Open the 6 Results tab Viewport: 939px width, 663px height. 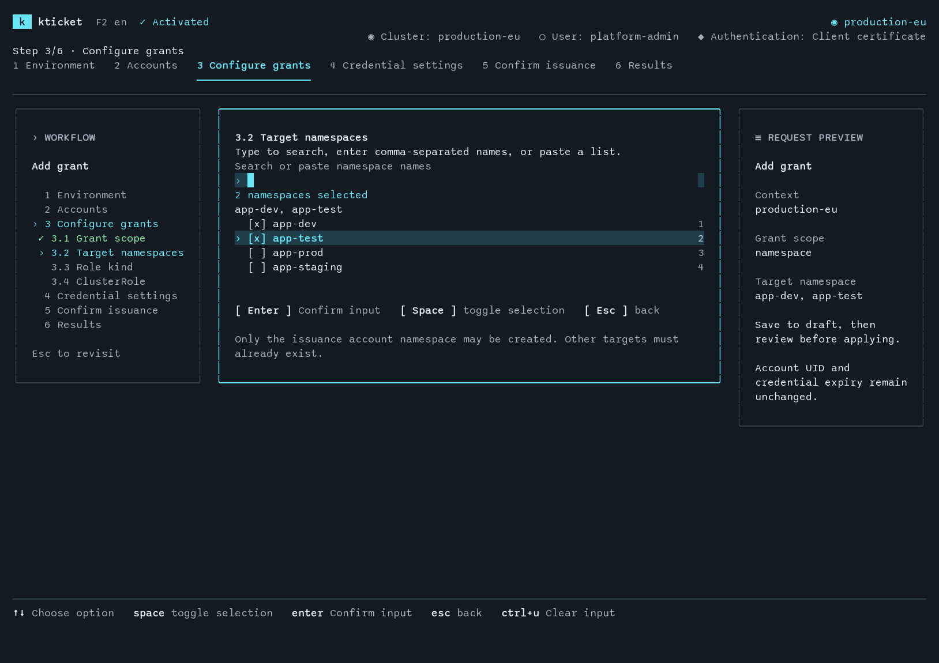pyautogui.click(x=644, y=65)
